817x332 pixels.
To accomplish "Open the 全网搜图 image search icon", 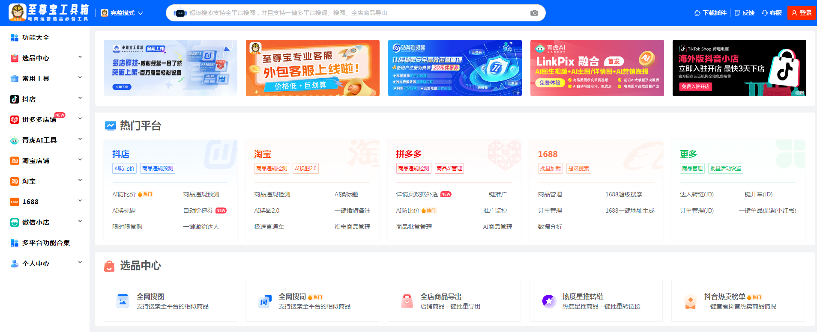I will (x=123, y=301).
